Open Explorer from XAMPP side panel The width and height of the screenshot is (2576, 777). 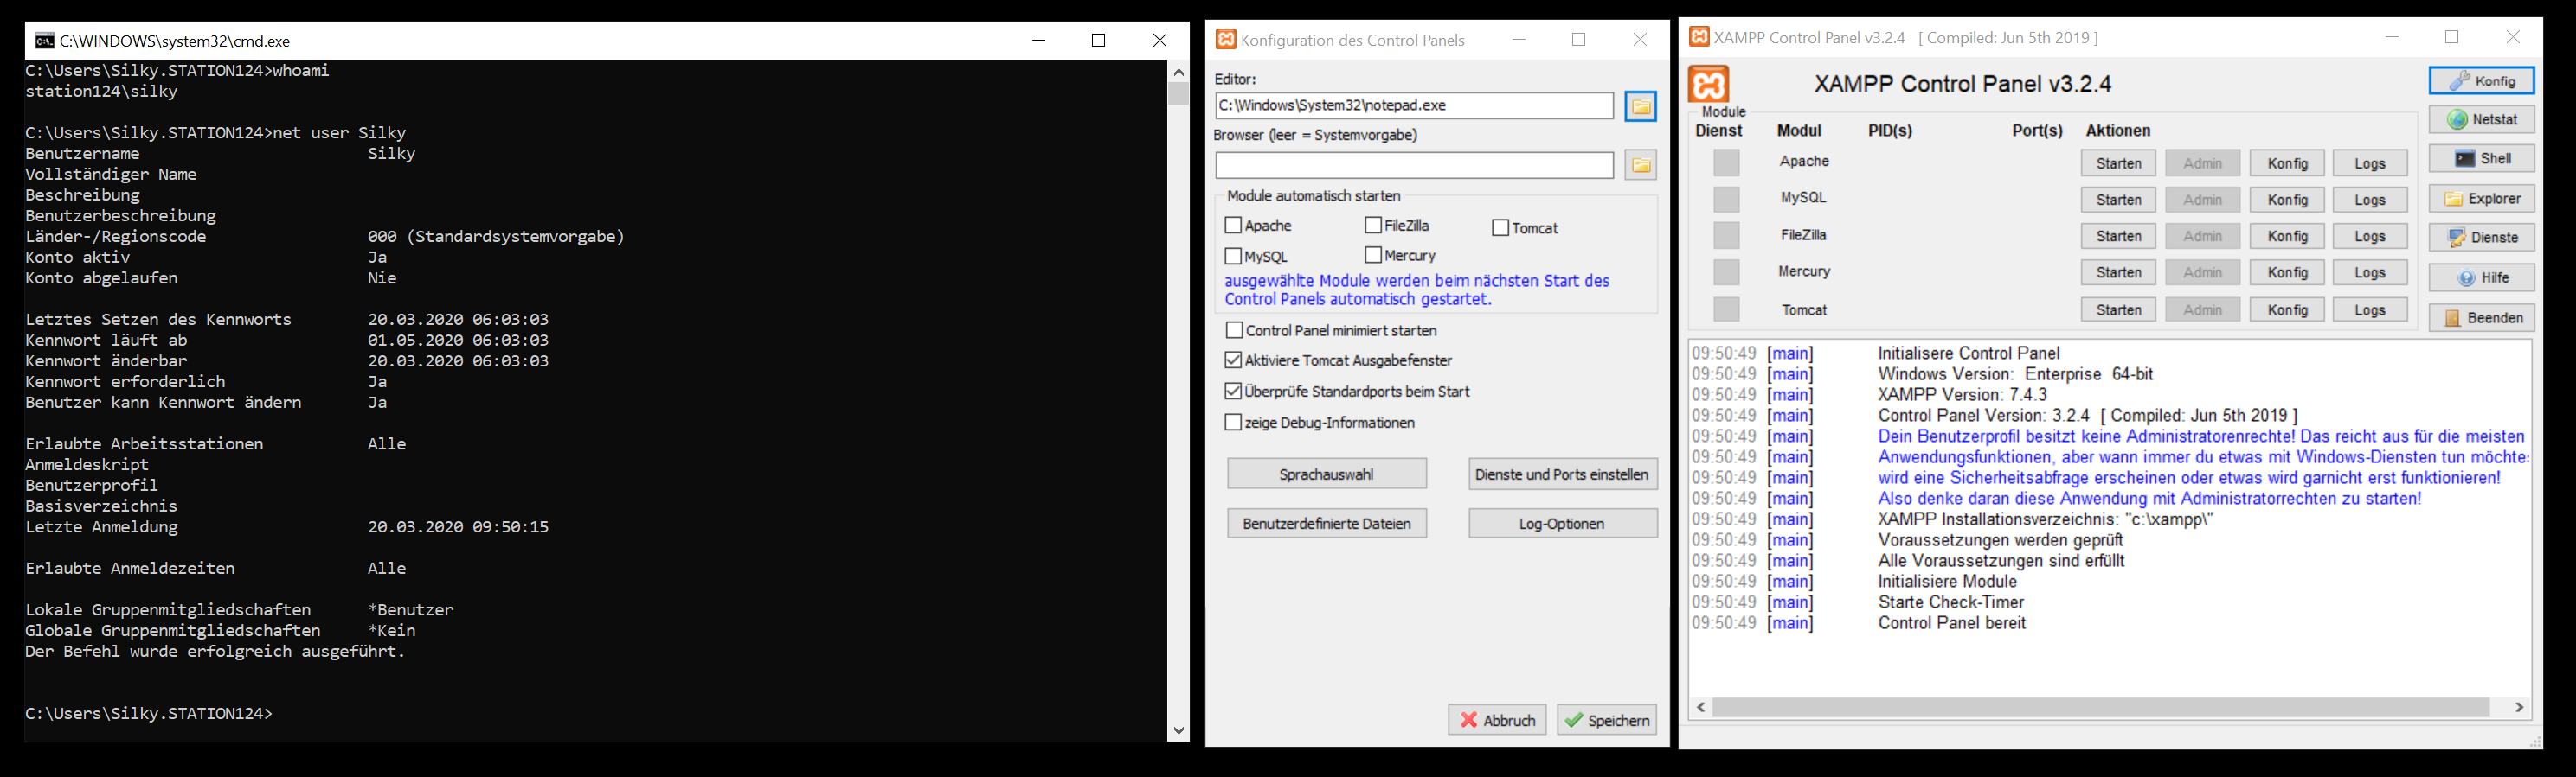point(2482,199)
